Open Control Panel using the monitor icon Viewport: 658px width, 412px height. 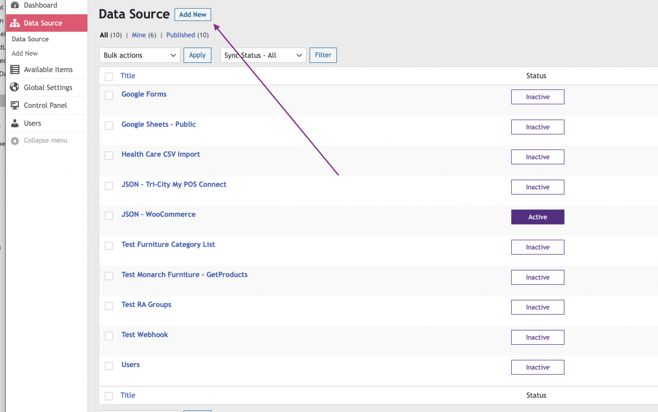tap(15, 105)
